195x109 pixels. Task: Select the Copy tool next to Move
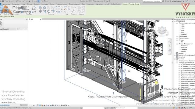[45, 11]
